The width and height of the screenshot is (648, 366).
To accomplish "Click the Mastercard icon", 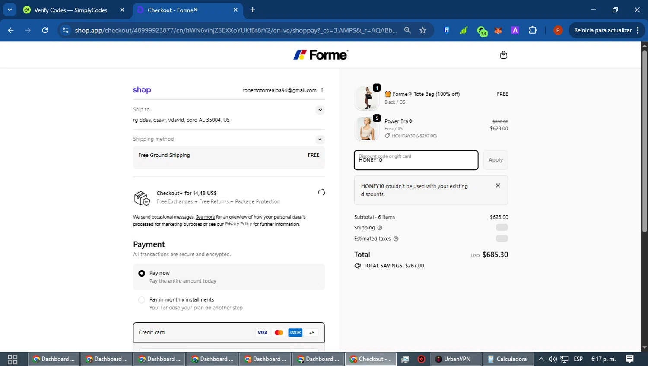I will point(279,333).
